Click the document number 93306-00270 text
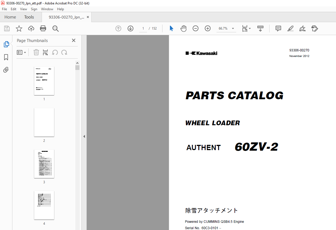Viewport: 336px width, 230px height. [299, 50]
